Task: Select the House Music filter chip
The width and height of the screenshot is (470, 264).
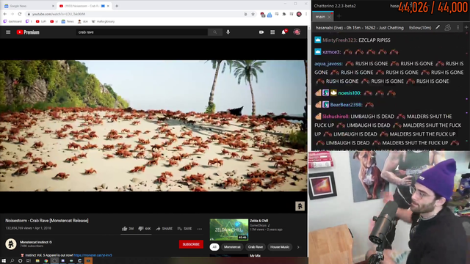Action: [x=280, y=247]
